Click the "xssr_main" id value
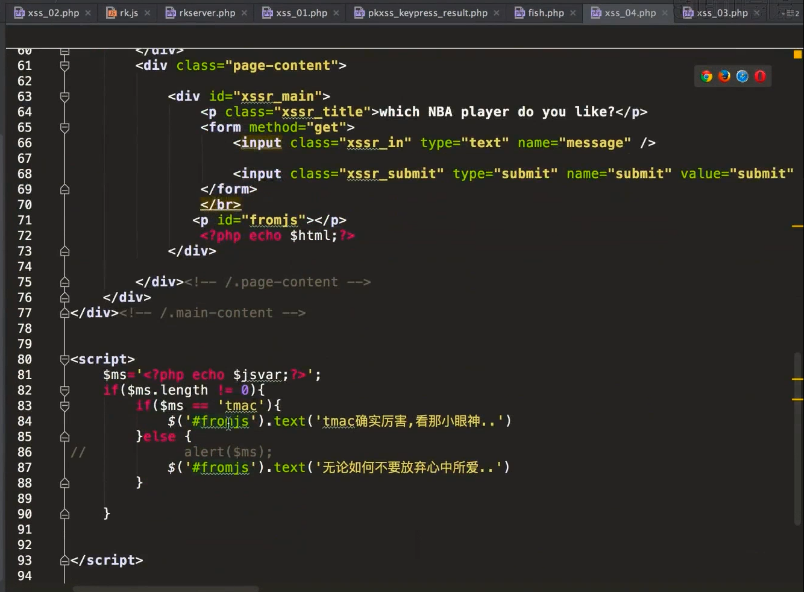 [x=281, y=96]
